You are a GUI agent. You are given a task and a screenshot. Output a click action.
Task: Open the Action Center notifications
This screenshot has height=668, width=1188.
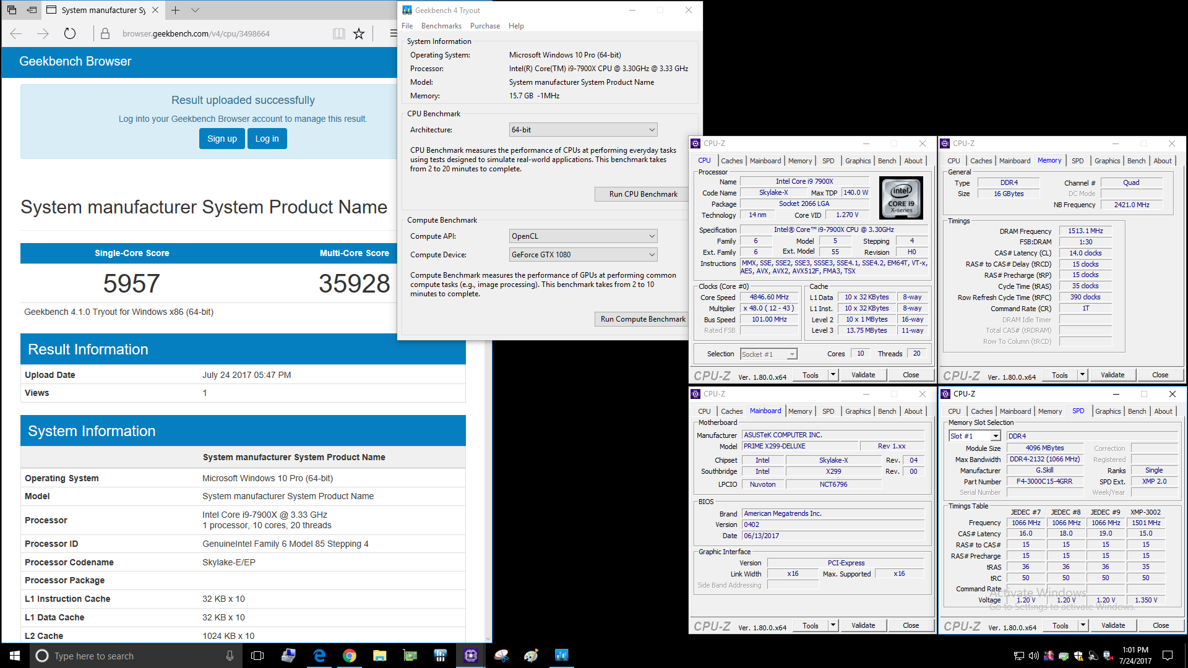[1168, 656]
